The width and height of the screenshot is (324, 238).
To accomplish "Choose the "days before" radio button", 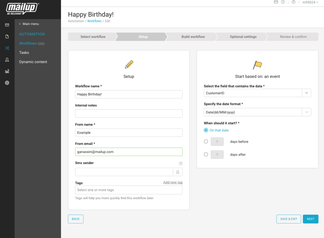I will tap(206, 142).
